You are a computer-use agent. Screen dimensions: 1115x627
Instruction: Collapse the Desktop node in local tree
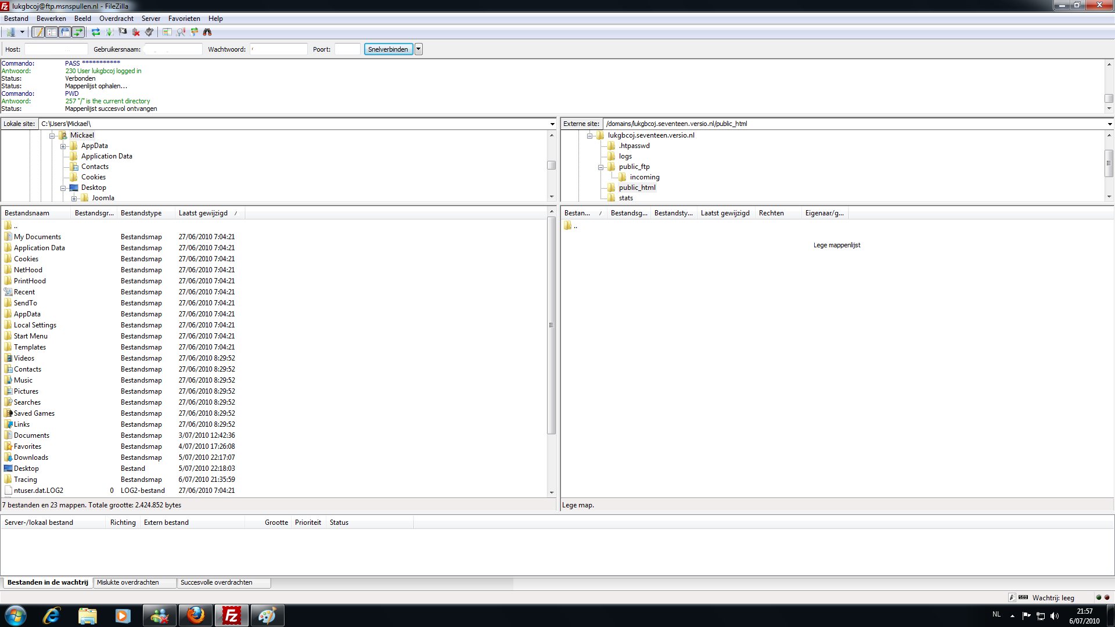(x=63, y=188)
